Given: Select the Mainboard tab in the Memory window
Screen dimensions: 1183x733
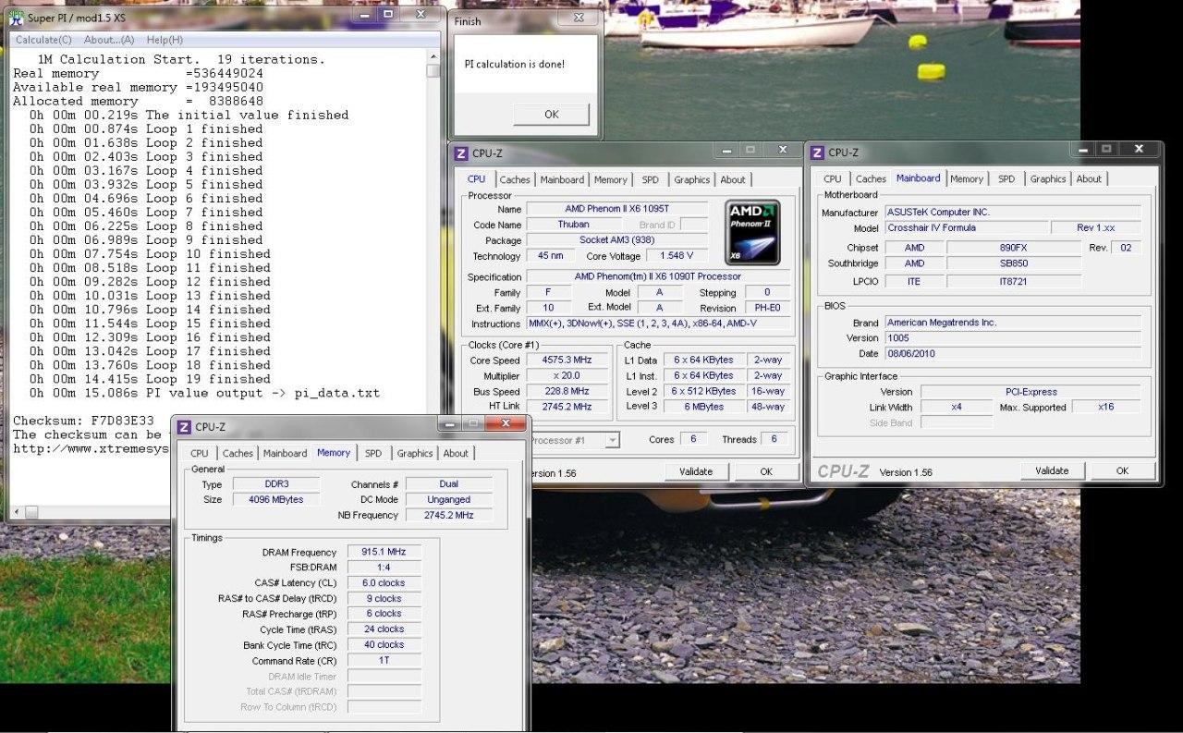Looking at the screenshot, I should 285,454.
